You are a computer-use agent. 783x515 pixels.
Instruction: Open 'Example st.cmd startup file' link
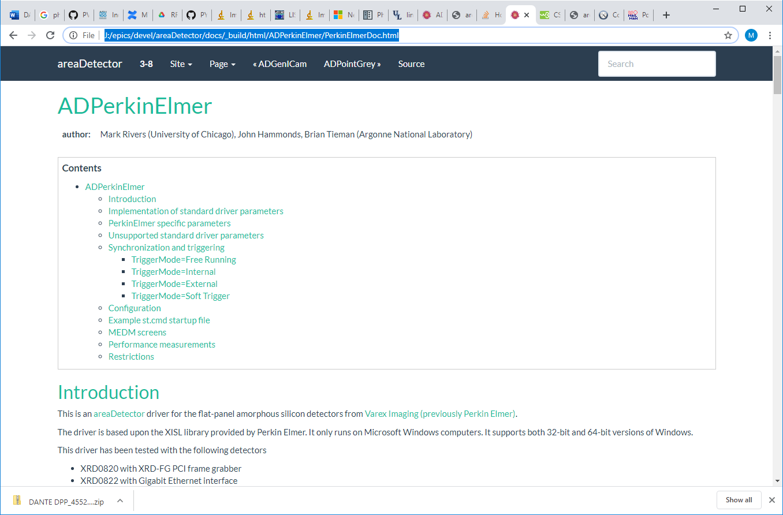159,320
